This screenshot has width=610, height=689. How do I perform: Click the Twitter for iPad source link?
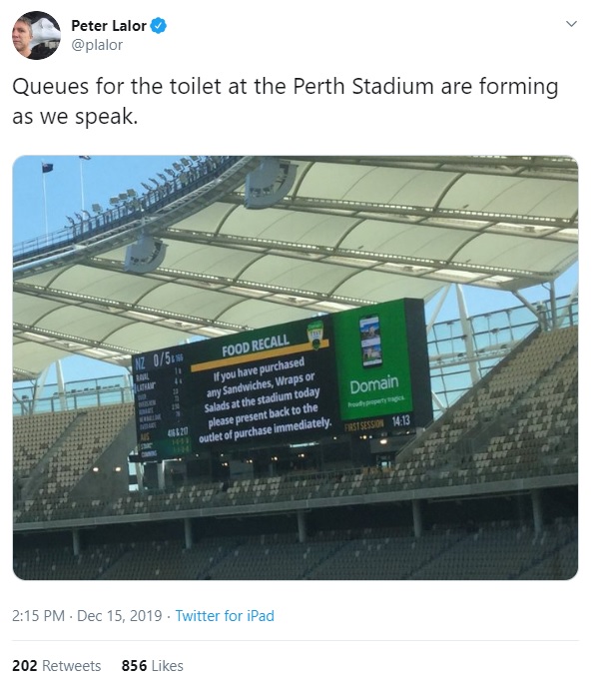[x=225, y=616]
